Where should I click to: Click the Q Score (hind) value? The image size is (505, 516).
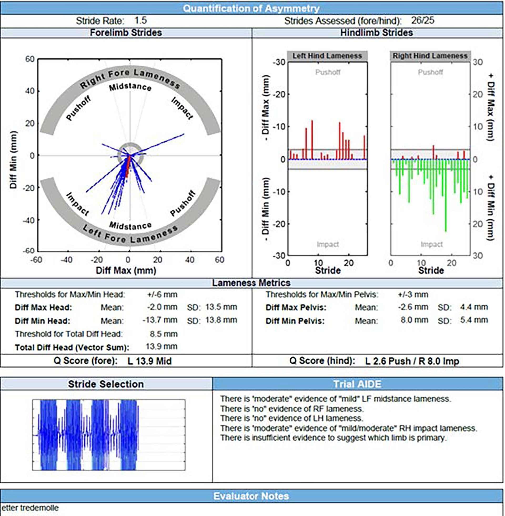(x=412, y=361)
